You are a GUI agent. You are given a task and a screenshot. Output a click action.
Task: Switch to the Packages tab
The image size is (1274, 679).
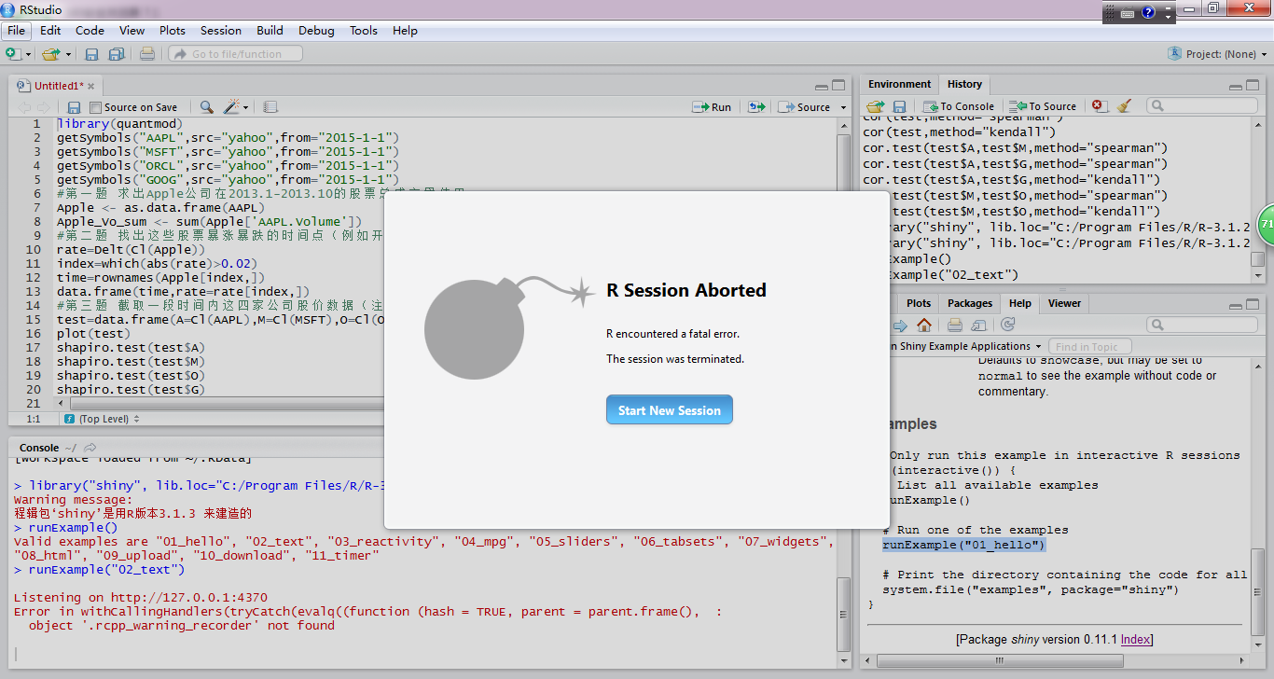(x=970, y=303)
